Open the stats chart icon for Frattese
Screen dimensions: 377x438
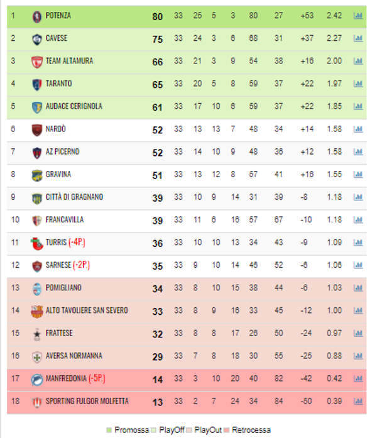pyautogui.click(x=358, y=333)
